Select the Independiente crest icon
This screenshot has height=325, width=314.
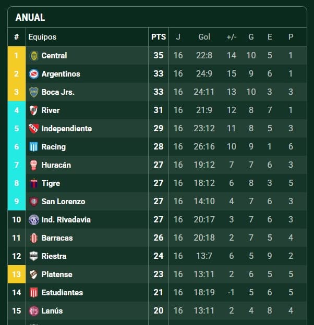[33, 129]
